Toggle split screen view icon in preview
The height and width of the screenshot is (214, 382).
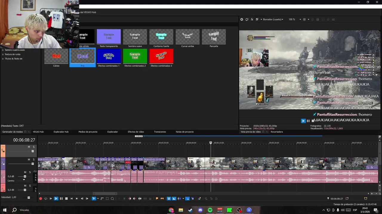257,19
